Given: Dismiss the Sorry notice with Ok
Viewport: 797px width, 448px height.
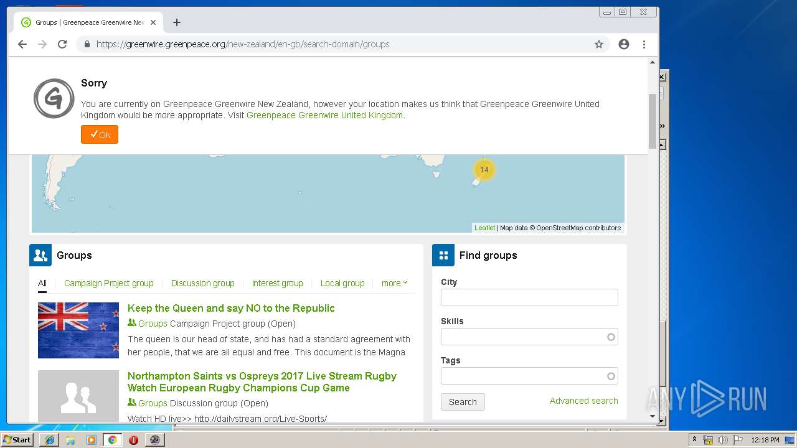Looking at the screenshot, I should (100, 134).
